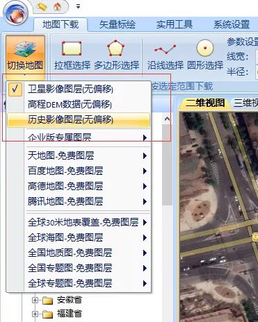Toggle checked 卫星影像图层(无偏移) layer
Viewport: 258px width, 322px height.
pyautogui.click(x=79, y=89)
